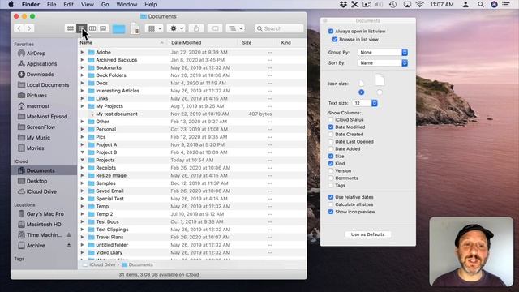Open the Sort By dropdown
The height and width of the screenshot is (292, 519).
click(383, 63)
